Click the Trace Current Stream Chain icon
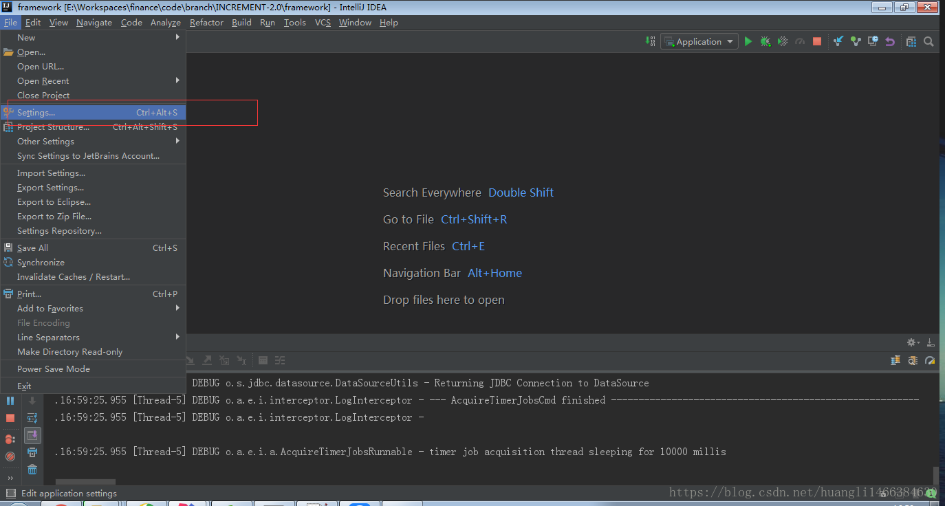945x506 pixels. coord(280,360)
